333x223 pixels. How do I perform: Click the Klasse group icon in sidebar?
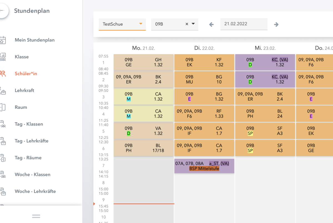(x=2, y=57)
